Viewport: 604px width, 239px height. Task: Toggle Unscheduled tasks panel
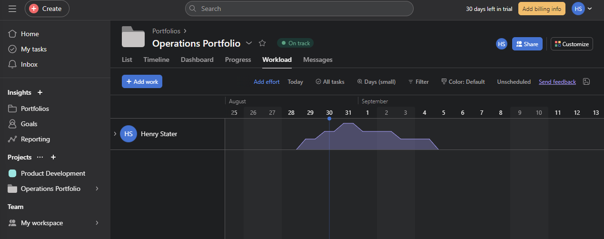(x=514, y=82)
